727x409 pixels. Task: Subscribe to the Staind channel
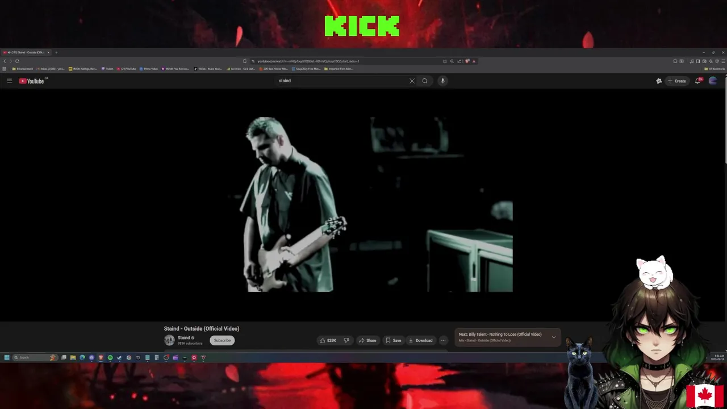click(x=222, y=340)
